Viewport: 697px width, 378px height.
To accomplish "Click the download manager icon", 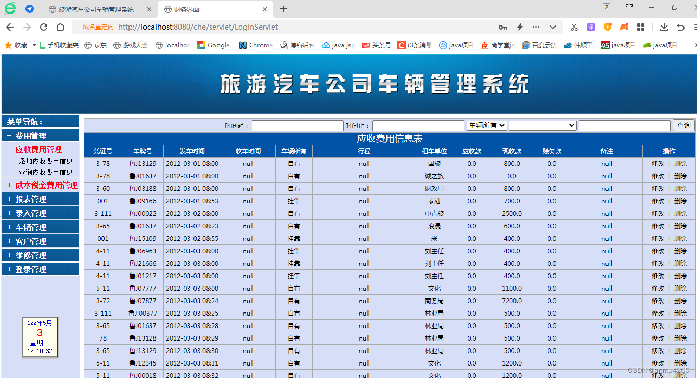I will click(664, 27).
